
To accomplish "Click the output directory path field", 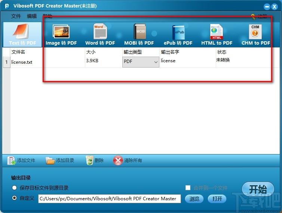I will click(x=110, y=199).
